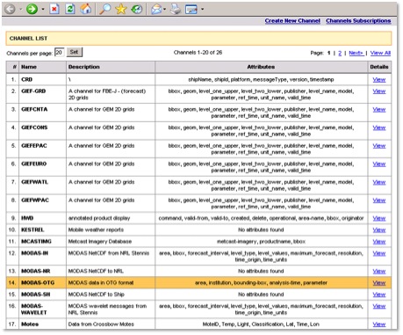Open browsing History icon
The image size is (403, 335).
pyautogui.click(x=137, y=9)
